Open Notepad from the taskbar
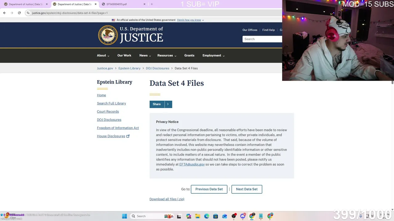The width and height of the screenshot is (394, 221). 261,216
